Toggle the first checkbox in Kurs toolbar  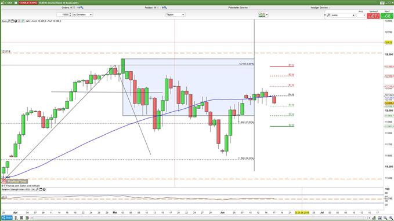(x=19, y=21)
